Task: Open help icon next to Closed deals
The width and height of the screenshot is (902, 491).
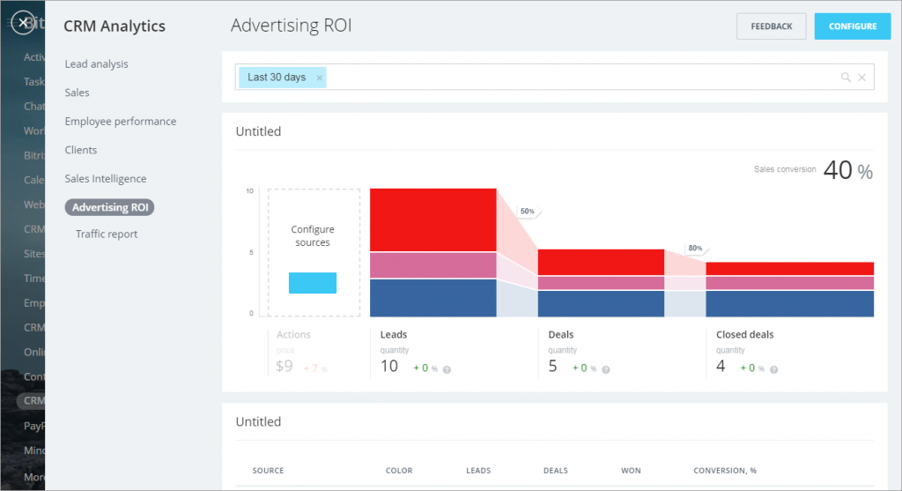Action: click(x=774, y=369)
